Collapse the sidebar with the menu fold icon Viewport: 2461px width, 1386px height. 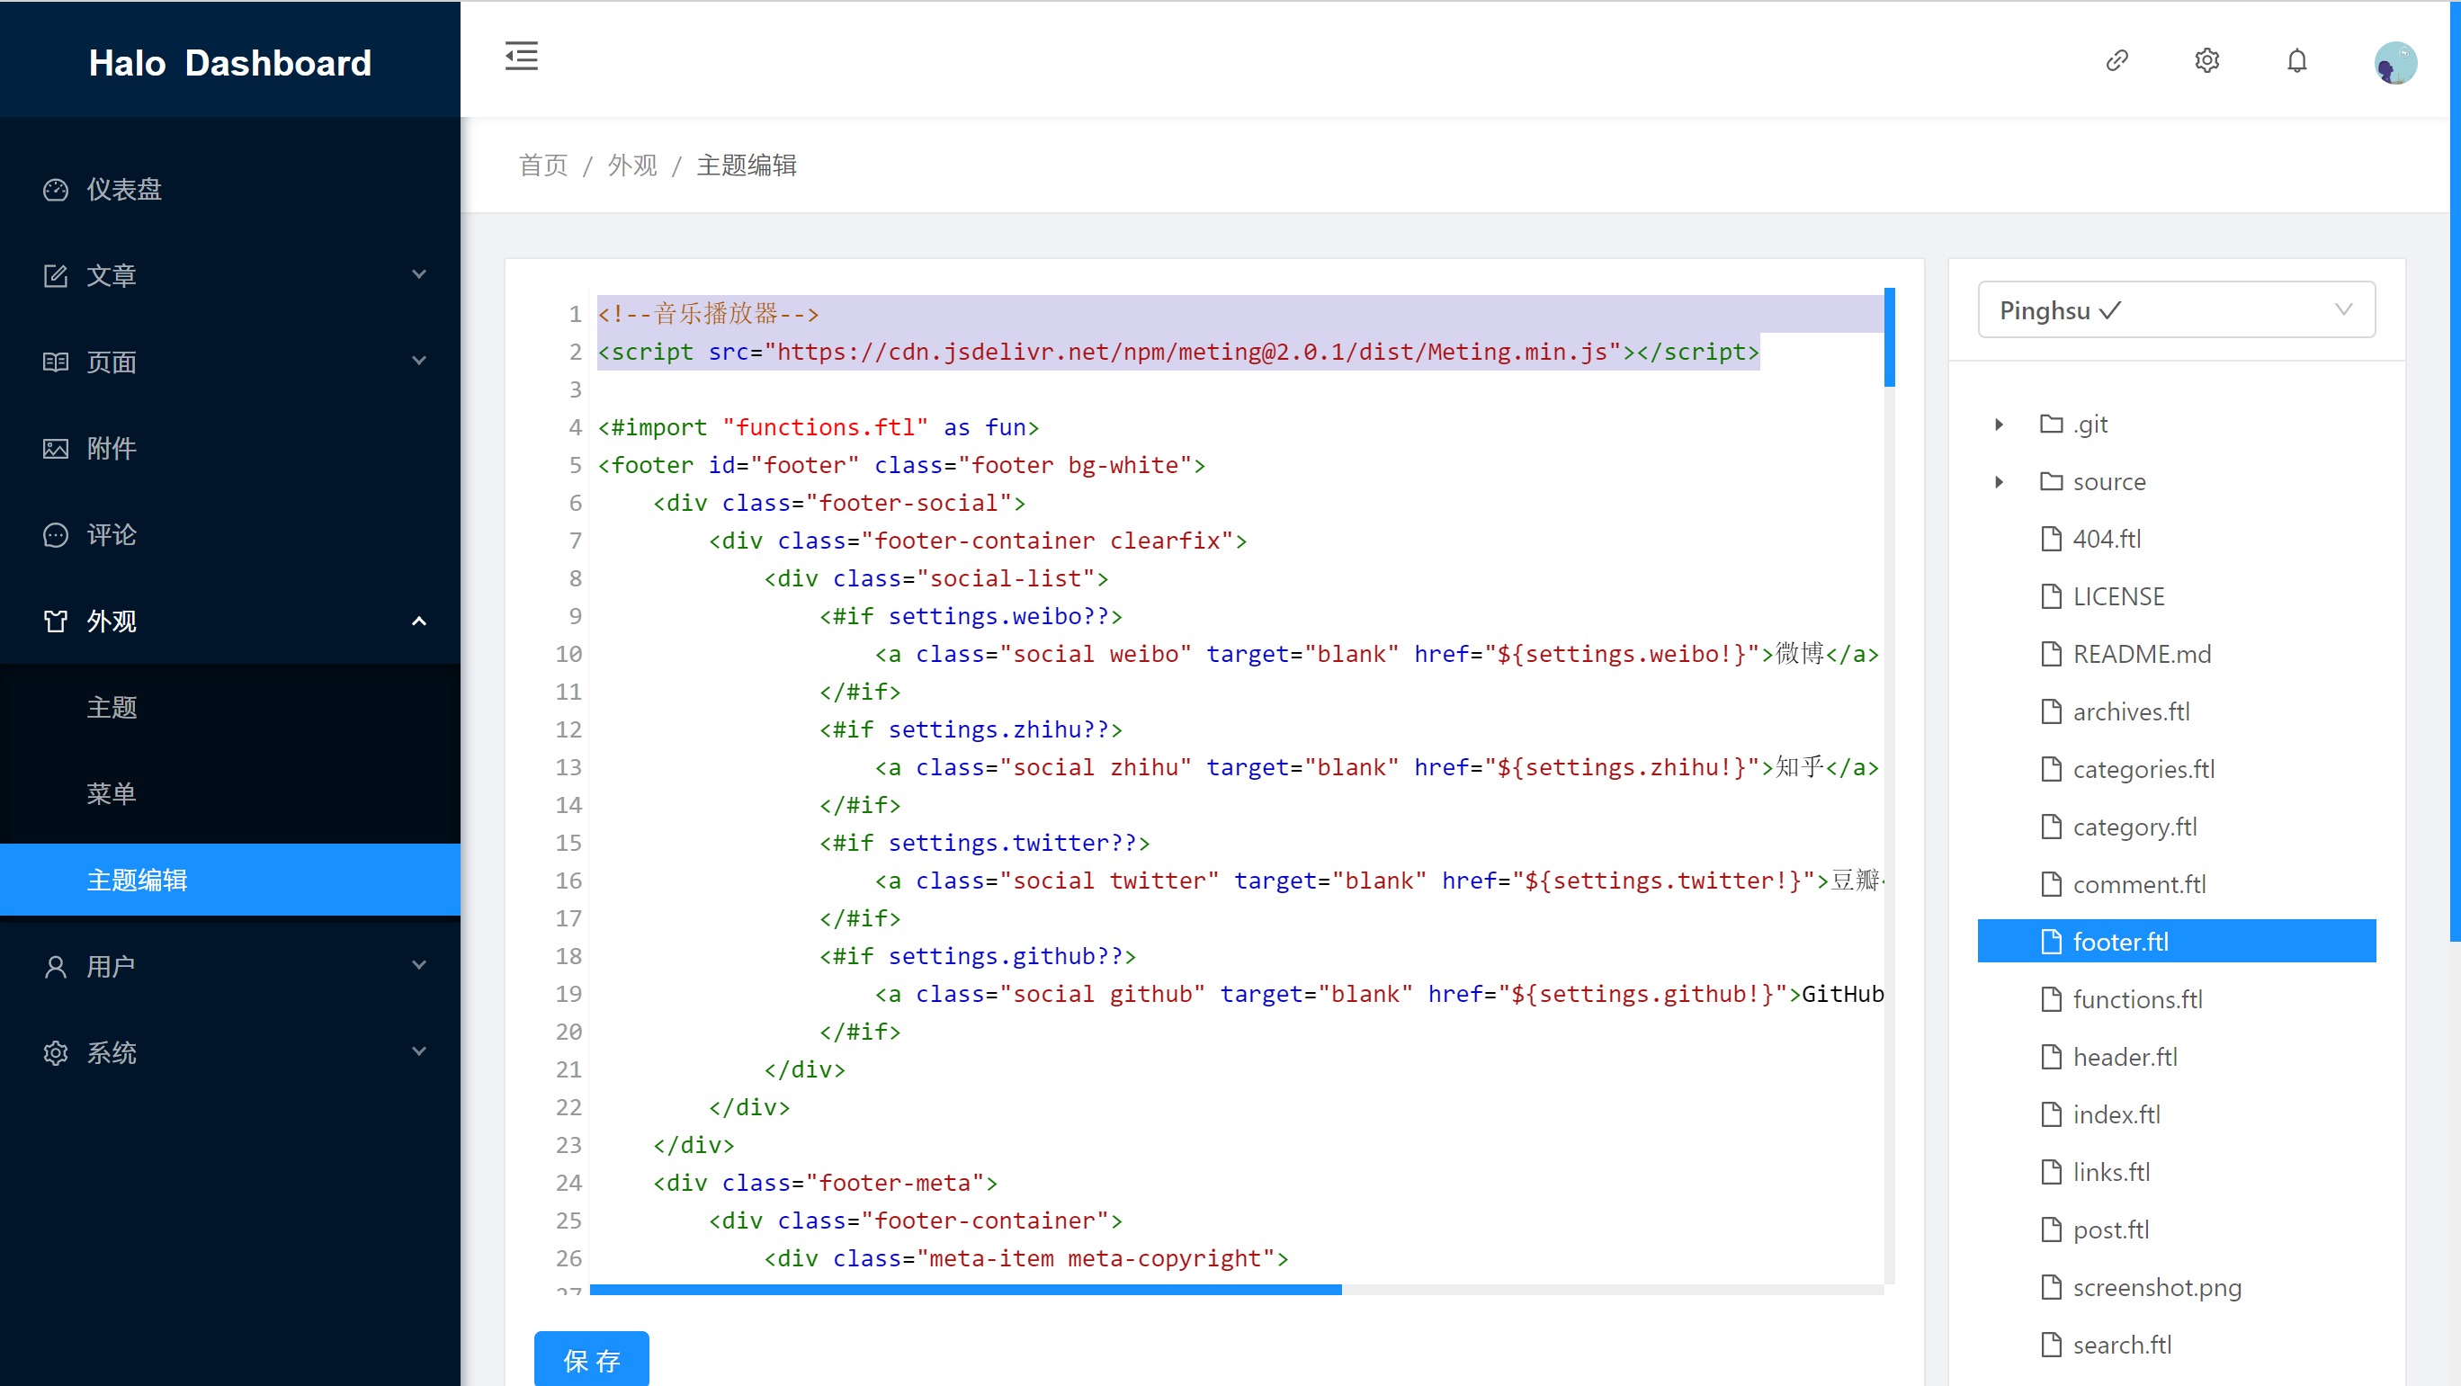(x=522, y=58)
